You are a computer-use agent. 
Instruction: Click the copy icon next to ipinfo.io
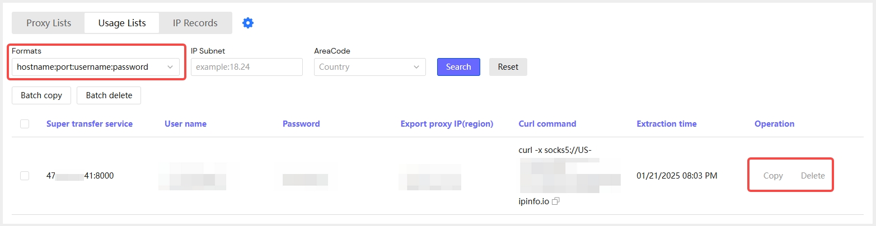pos(555,201)
